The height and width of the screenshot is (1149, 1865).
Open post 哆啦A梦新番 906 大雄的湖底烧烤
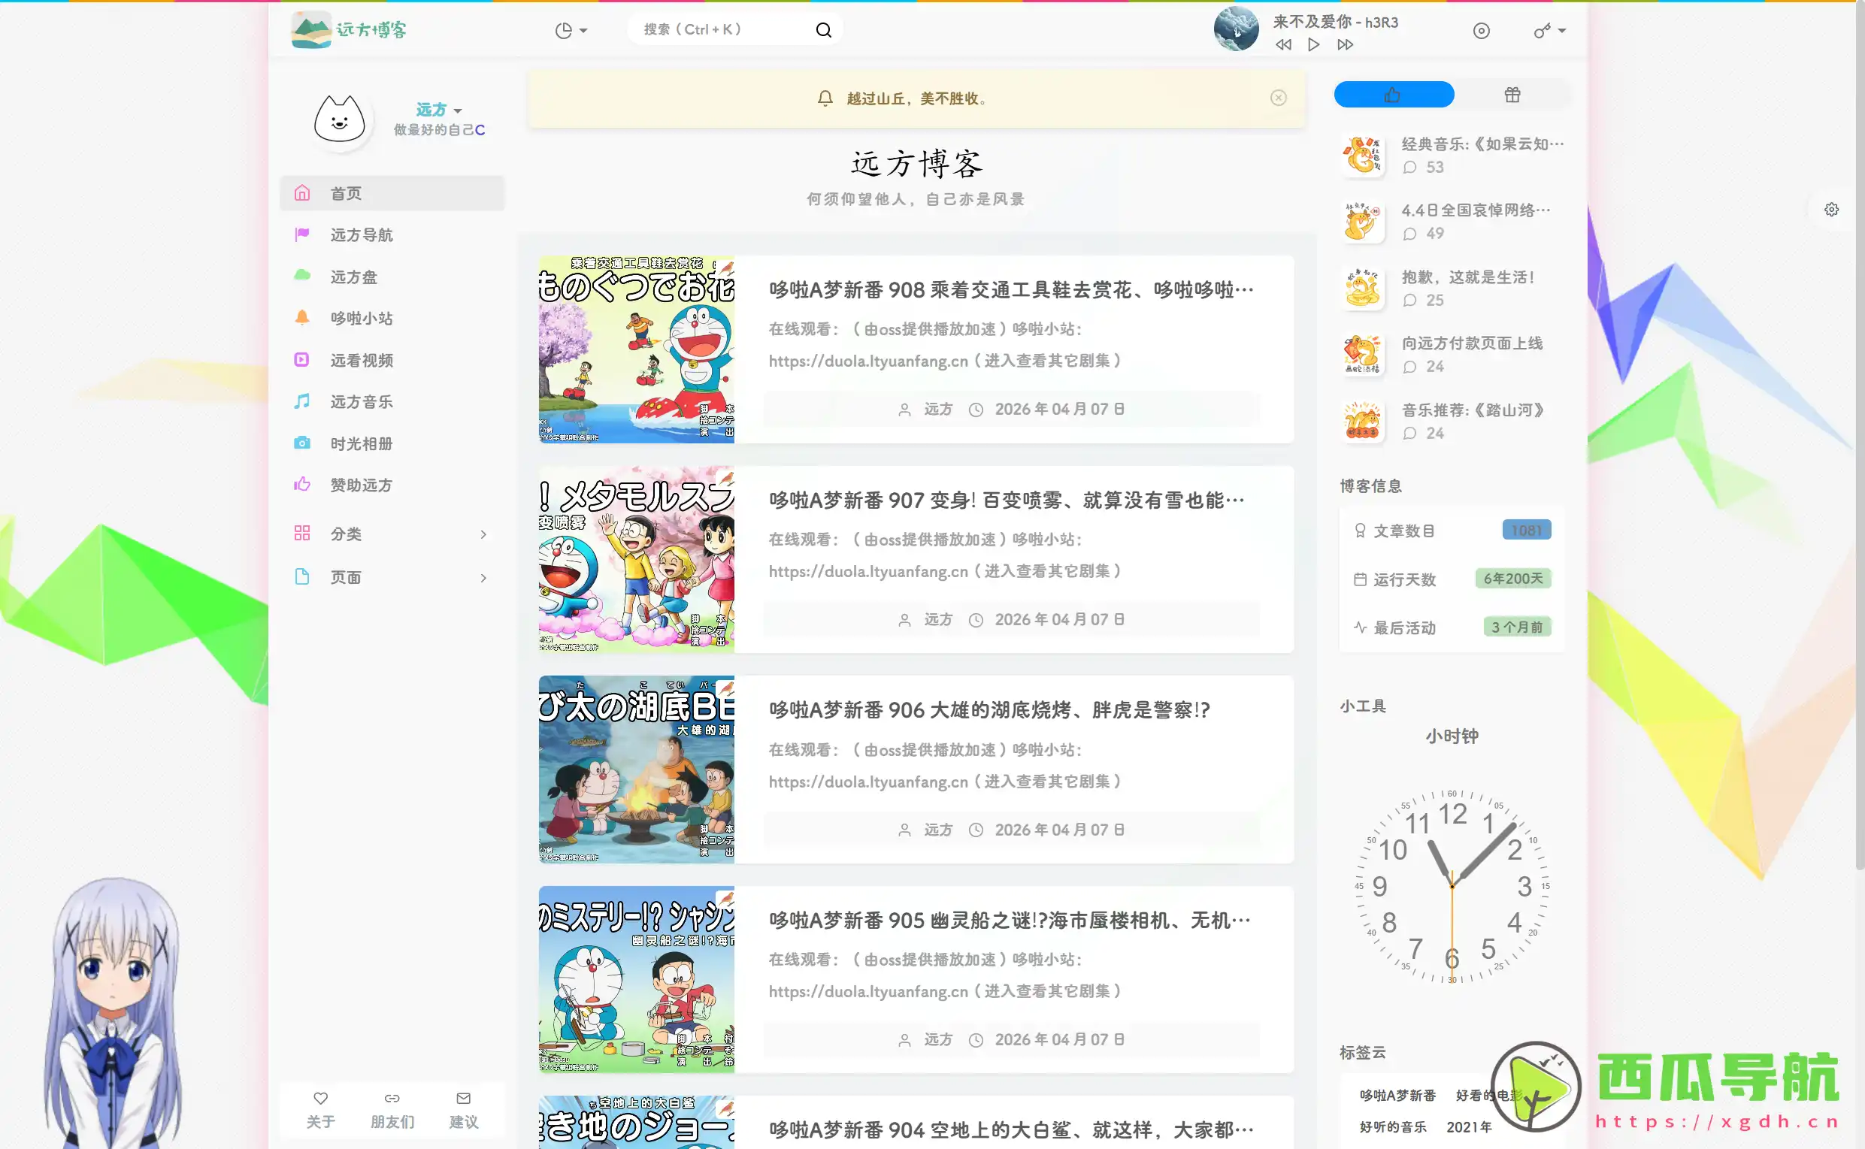point(989,711)
